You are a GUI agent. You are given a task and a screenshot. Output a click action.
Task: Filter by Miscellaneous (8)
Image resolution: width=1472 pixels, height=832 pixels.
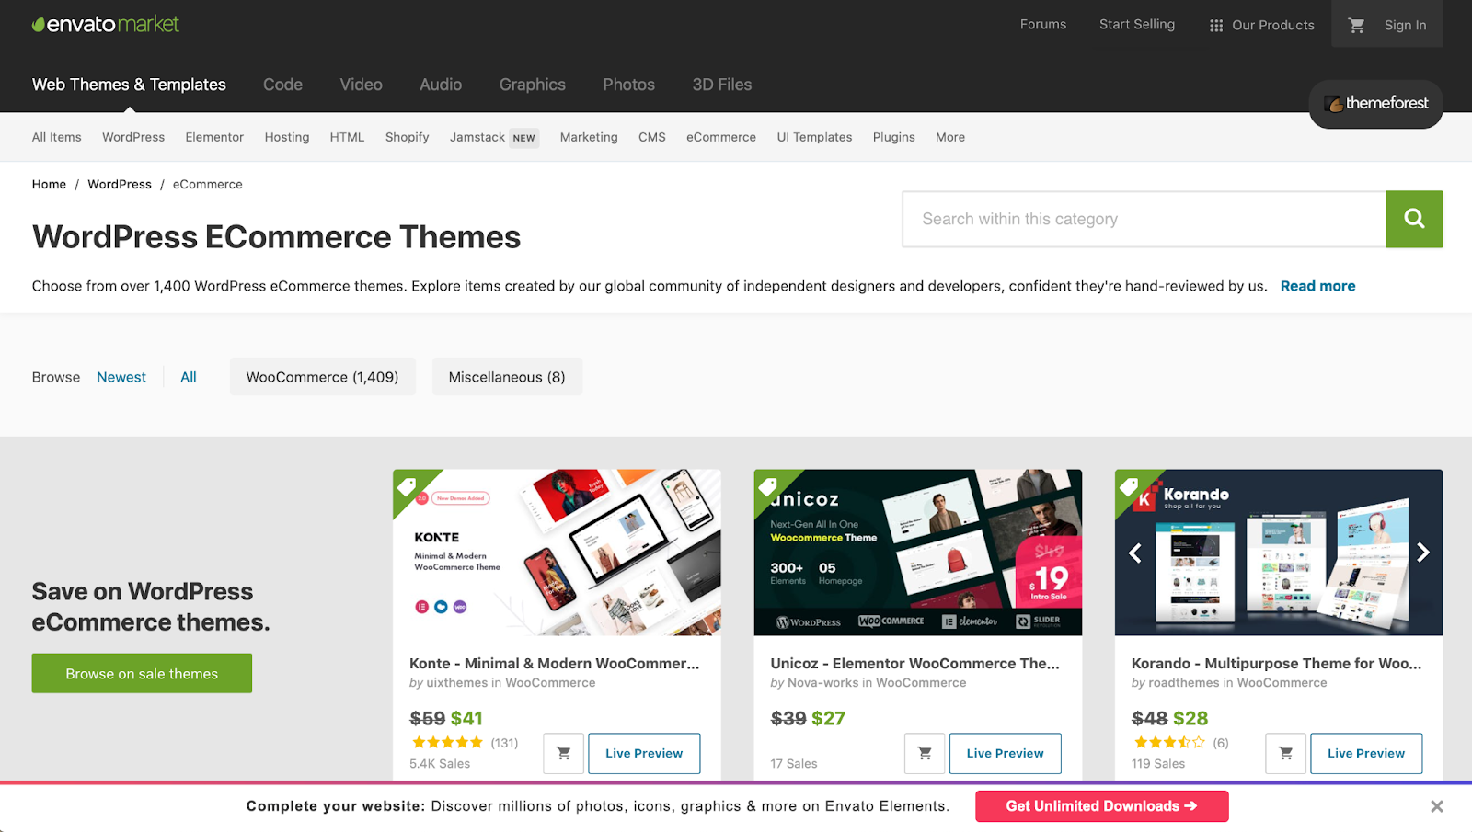[x=507, y=377]
